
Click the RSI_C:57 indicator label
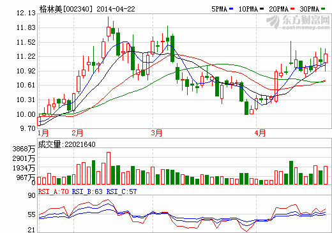pyautogui.click(x=121, y=192)
